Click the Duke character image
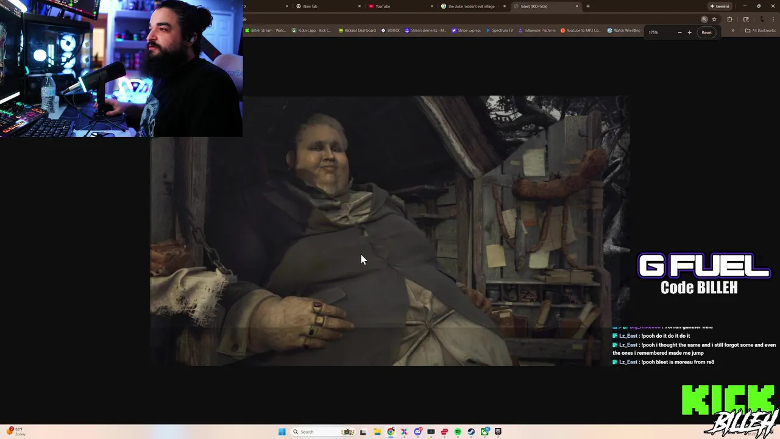780x439 pixels. pyautogui.click(x=390, y=230)
